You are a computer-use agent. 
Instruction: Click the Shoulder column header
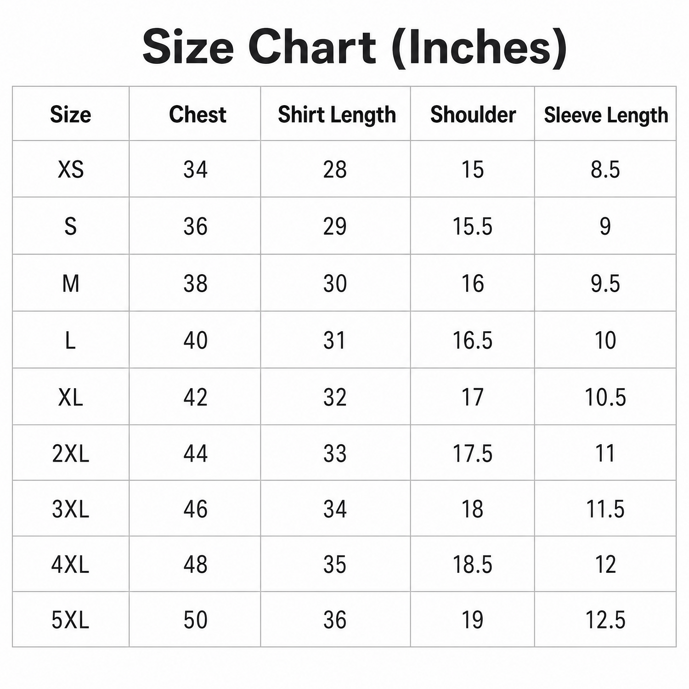click(473, 114)
